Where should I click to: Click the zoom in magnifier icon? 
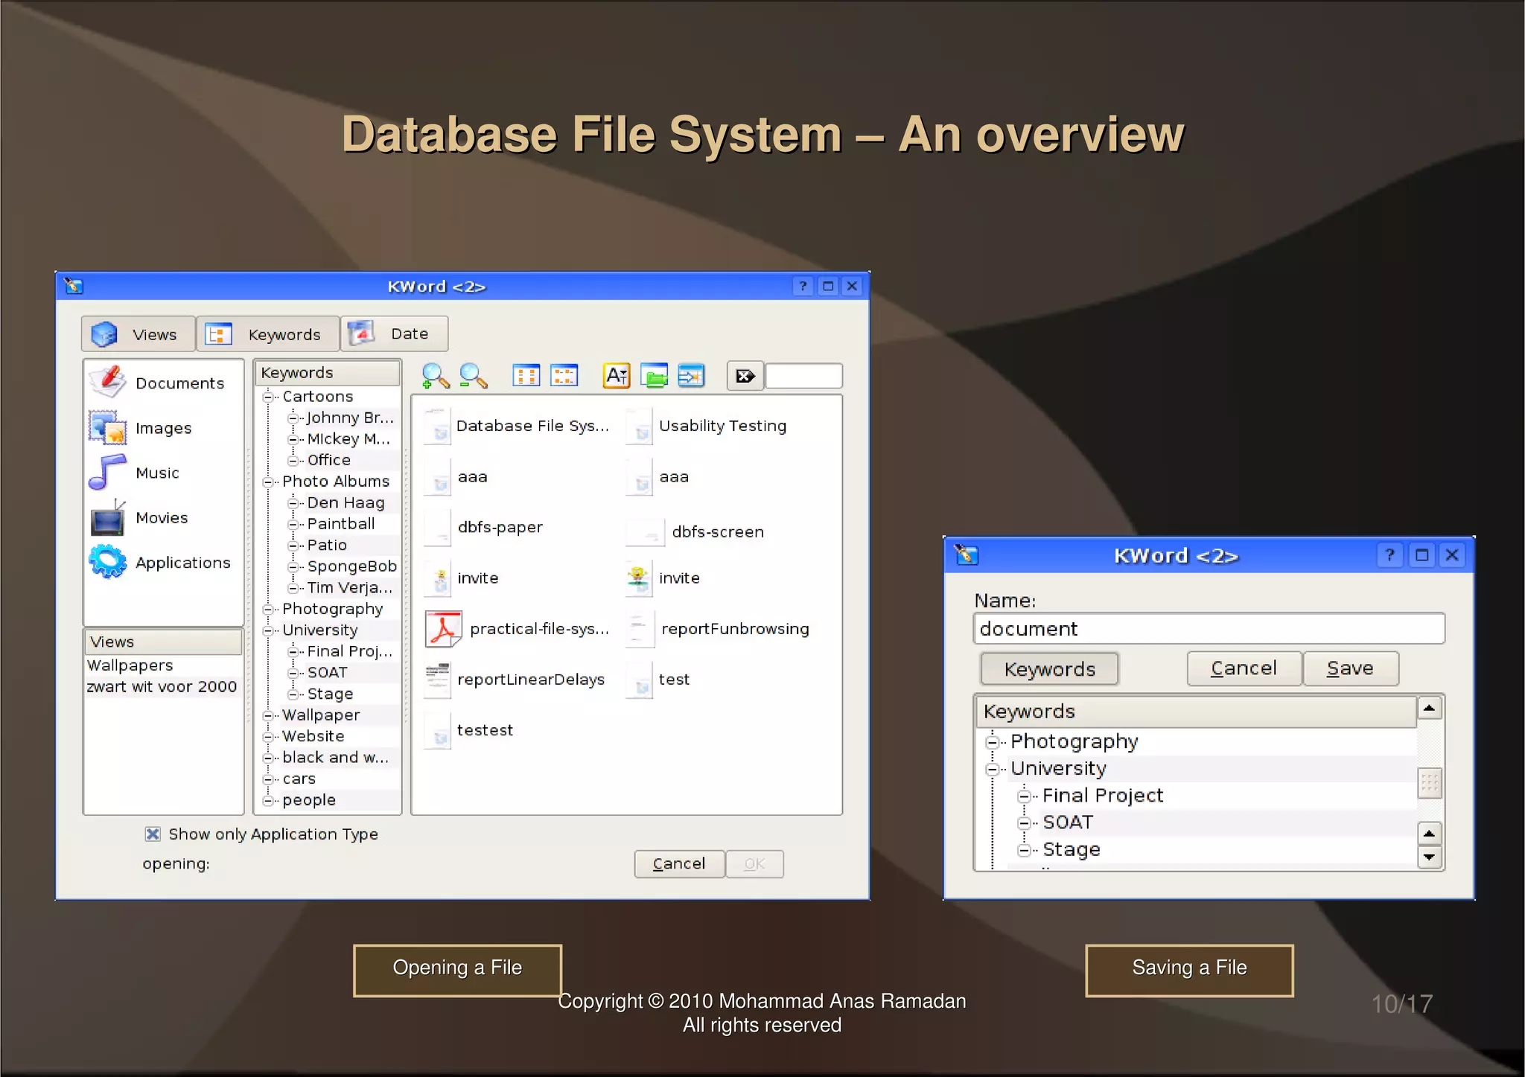tap(436, 376)
